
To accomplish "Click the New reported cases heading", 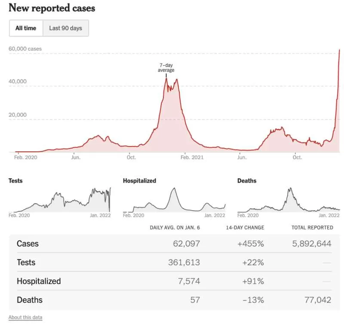I will click(52, 8).
